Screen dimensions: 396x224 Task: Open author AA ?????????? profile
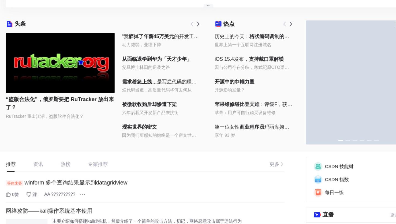(60, 194)
